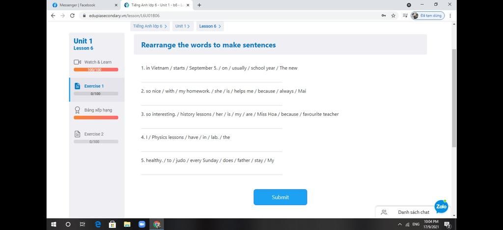Click the Exercise 2 0/100 progress bar

pos(96,142)
